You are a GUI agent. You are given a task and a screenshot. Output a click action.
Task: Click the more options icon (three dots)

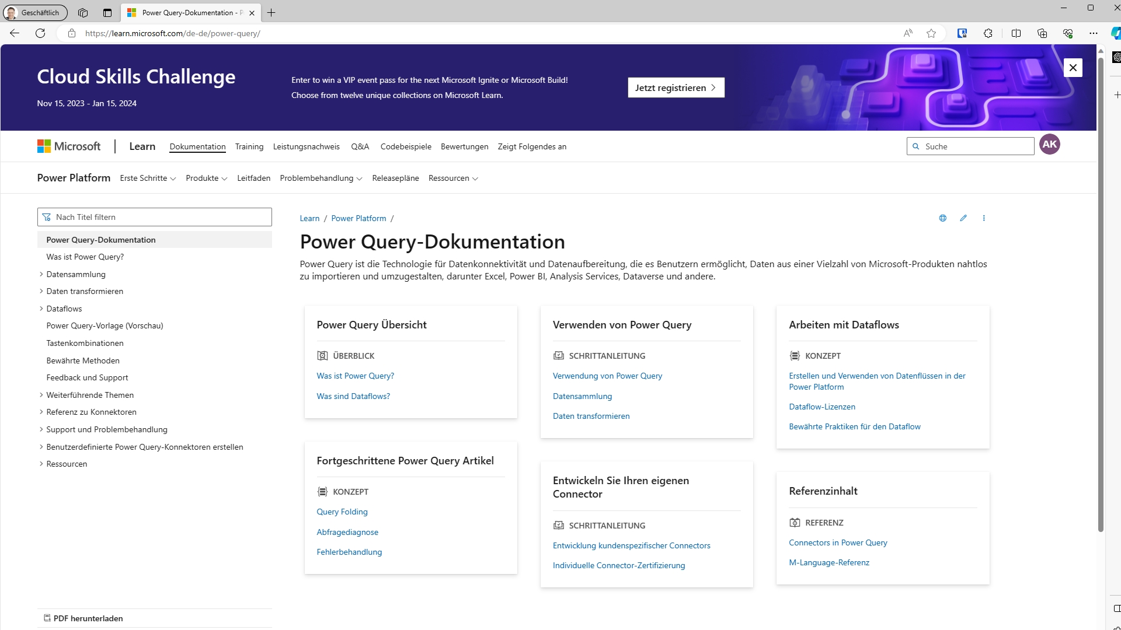coord(984,218)
